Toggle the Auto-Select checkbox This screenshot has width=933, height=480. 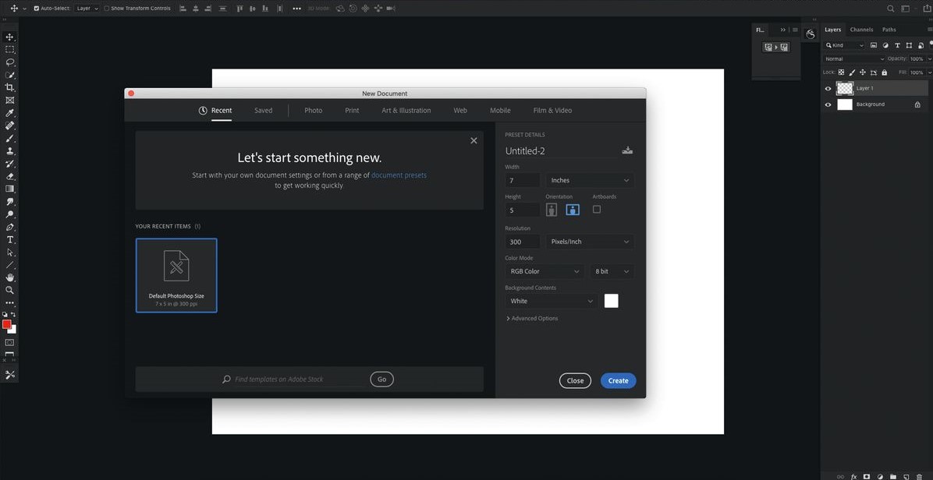coord(37,9)
